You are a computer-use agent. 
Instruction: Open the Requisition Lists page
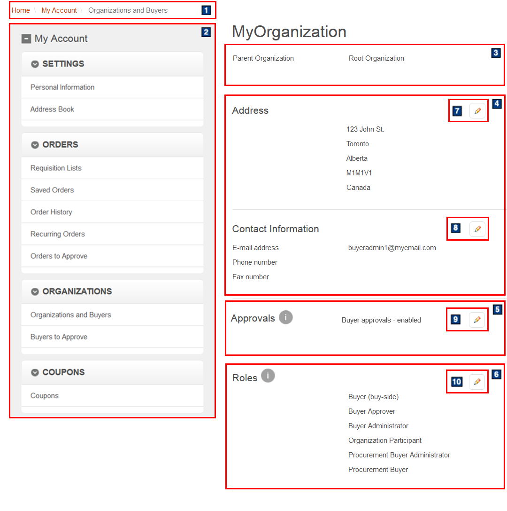[56, 168]
